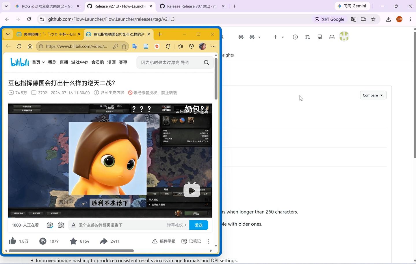
Task: Open Chrome downloads icon
Action: click(388, 19)
